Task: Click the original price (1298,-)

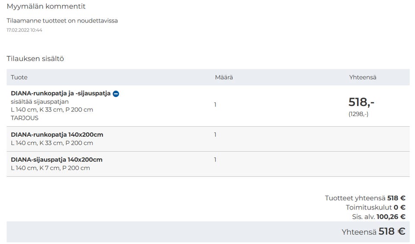Action: [x=358, y=114]
